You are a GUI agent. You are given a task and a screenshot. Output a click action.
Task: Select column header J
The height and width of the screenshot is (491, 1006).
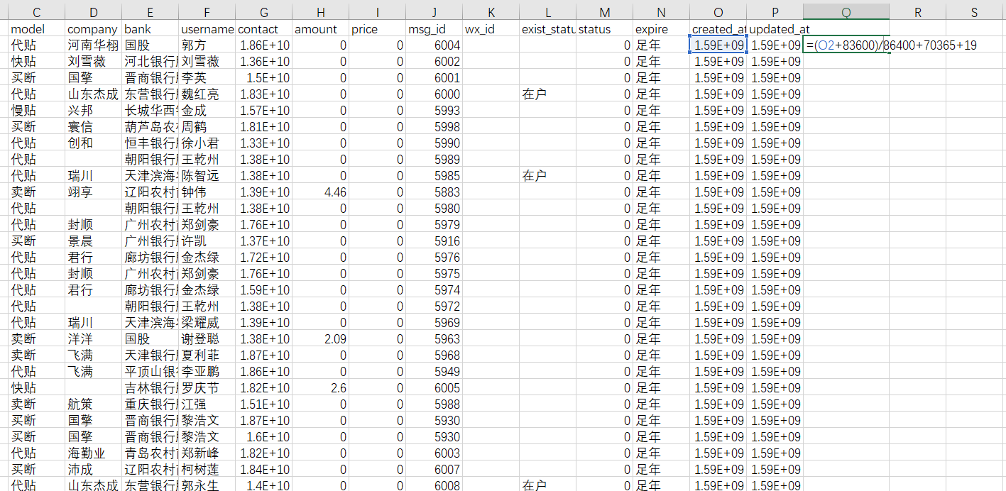pos(434,12)
